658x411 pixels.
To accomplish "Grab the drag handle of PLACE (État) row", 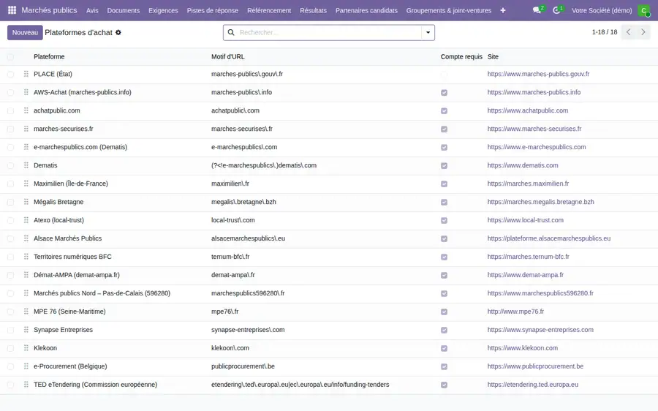I will (26, 74).
